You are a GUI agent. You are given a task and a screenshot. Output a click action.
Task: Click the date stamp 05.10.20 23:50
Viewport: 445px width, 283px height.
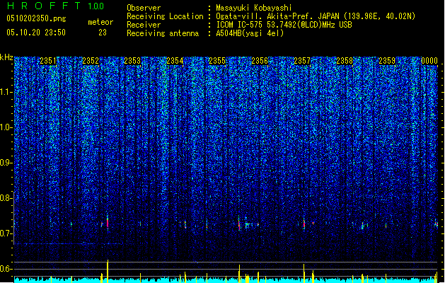pyautogui.click(x=36, y=33)
